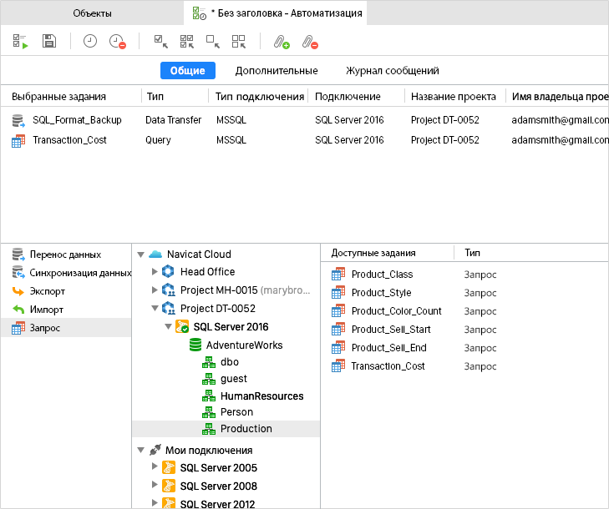
Task: Set task schedule using clock icon
Action: [x=90, y=41]
